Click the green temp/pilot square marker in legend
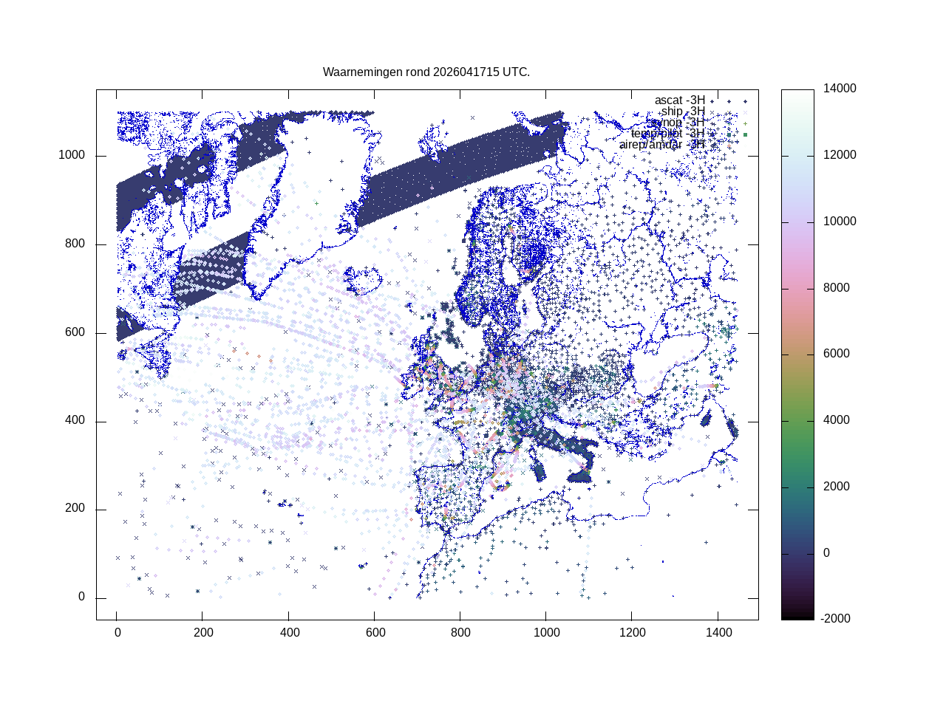The width and height of the screenshot is (946, 709). 745,134
